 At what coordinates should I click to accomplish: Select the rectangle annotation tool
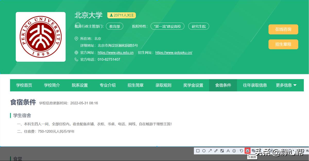point(198,151)
